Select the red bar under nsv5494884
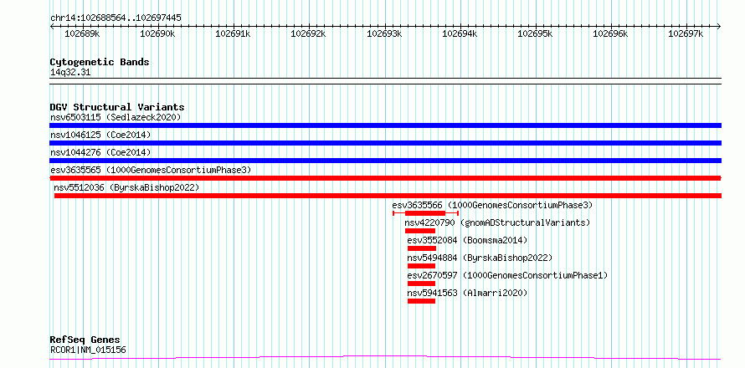The width and height of the screenshot is (745, 368). pyautogui.click(x=421, y=266)
